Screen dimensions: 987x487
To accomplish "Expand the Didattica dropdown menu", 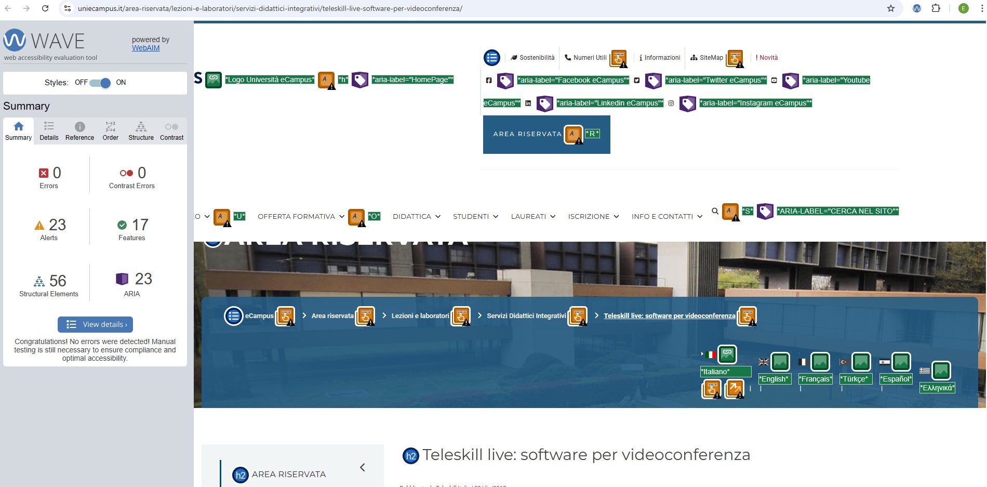I will [416, 217].
